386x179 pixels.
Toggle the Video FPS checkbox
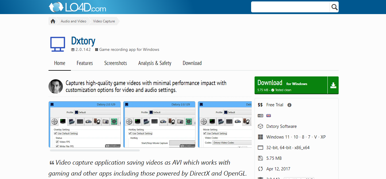[57, 142]
